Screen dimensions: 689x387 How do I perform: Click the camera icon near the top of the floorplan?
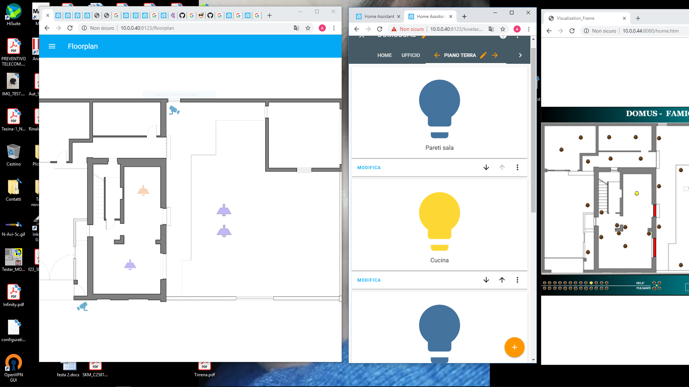pyautogui.click(x=175, y=110)
